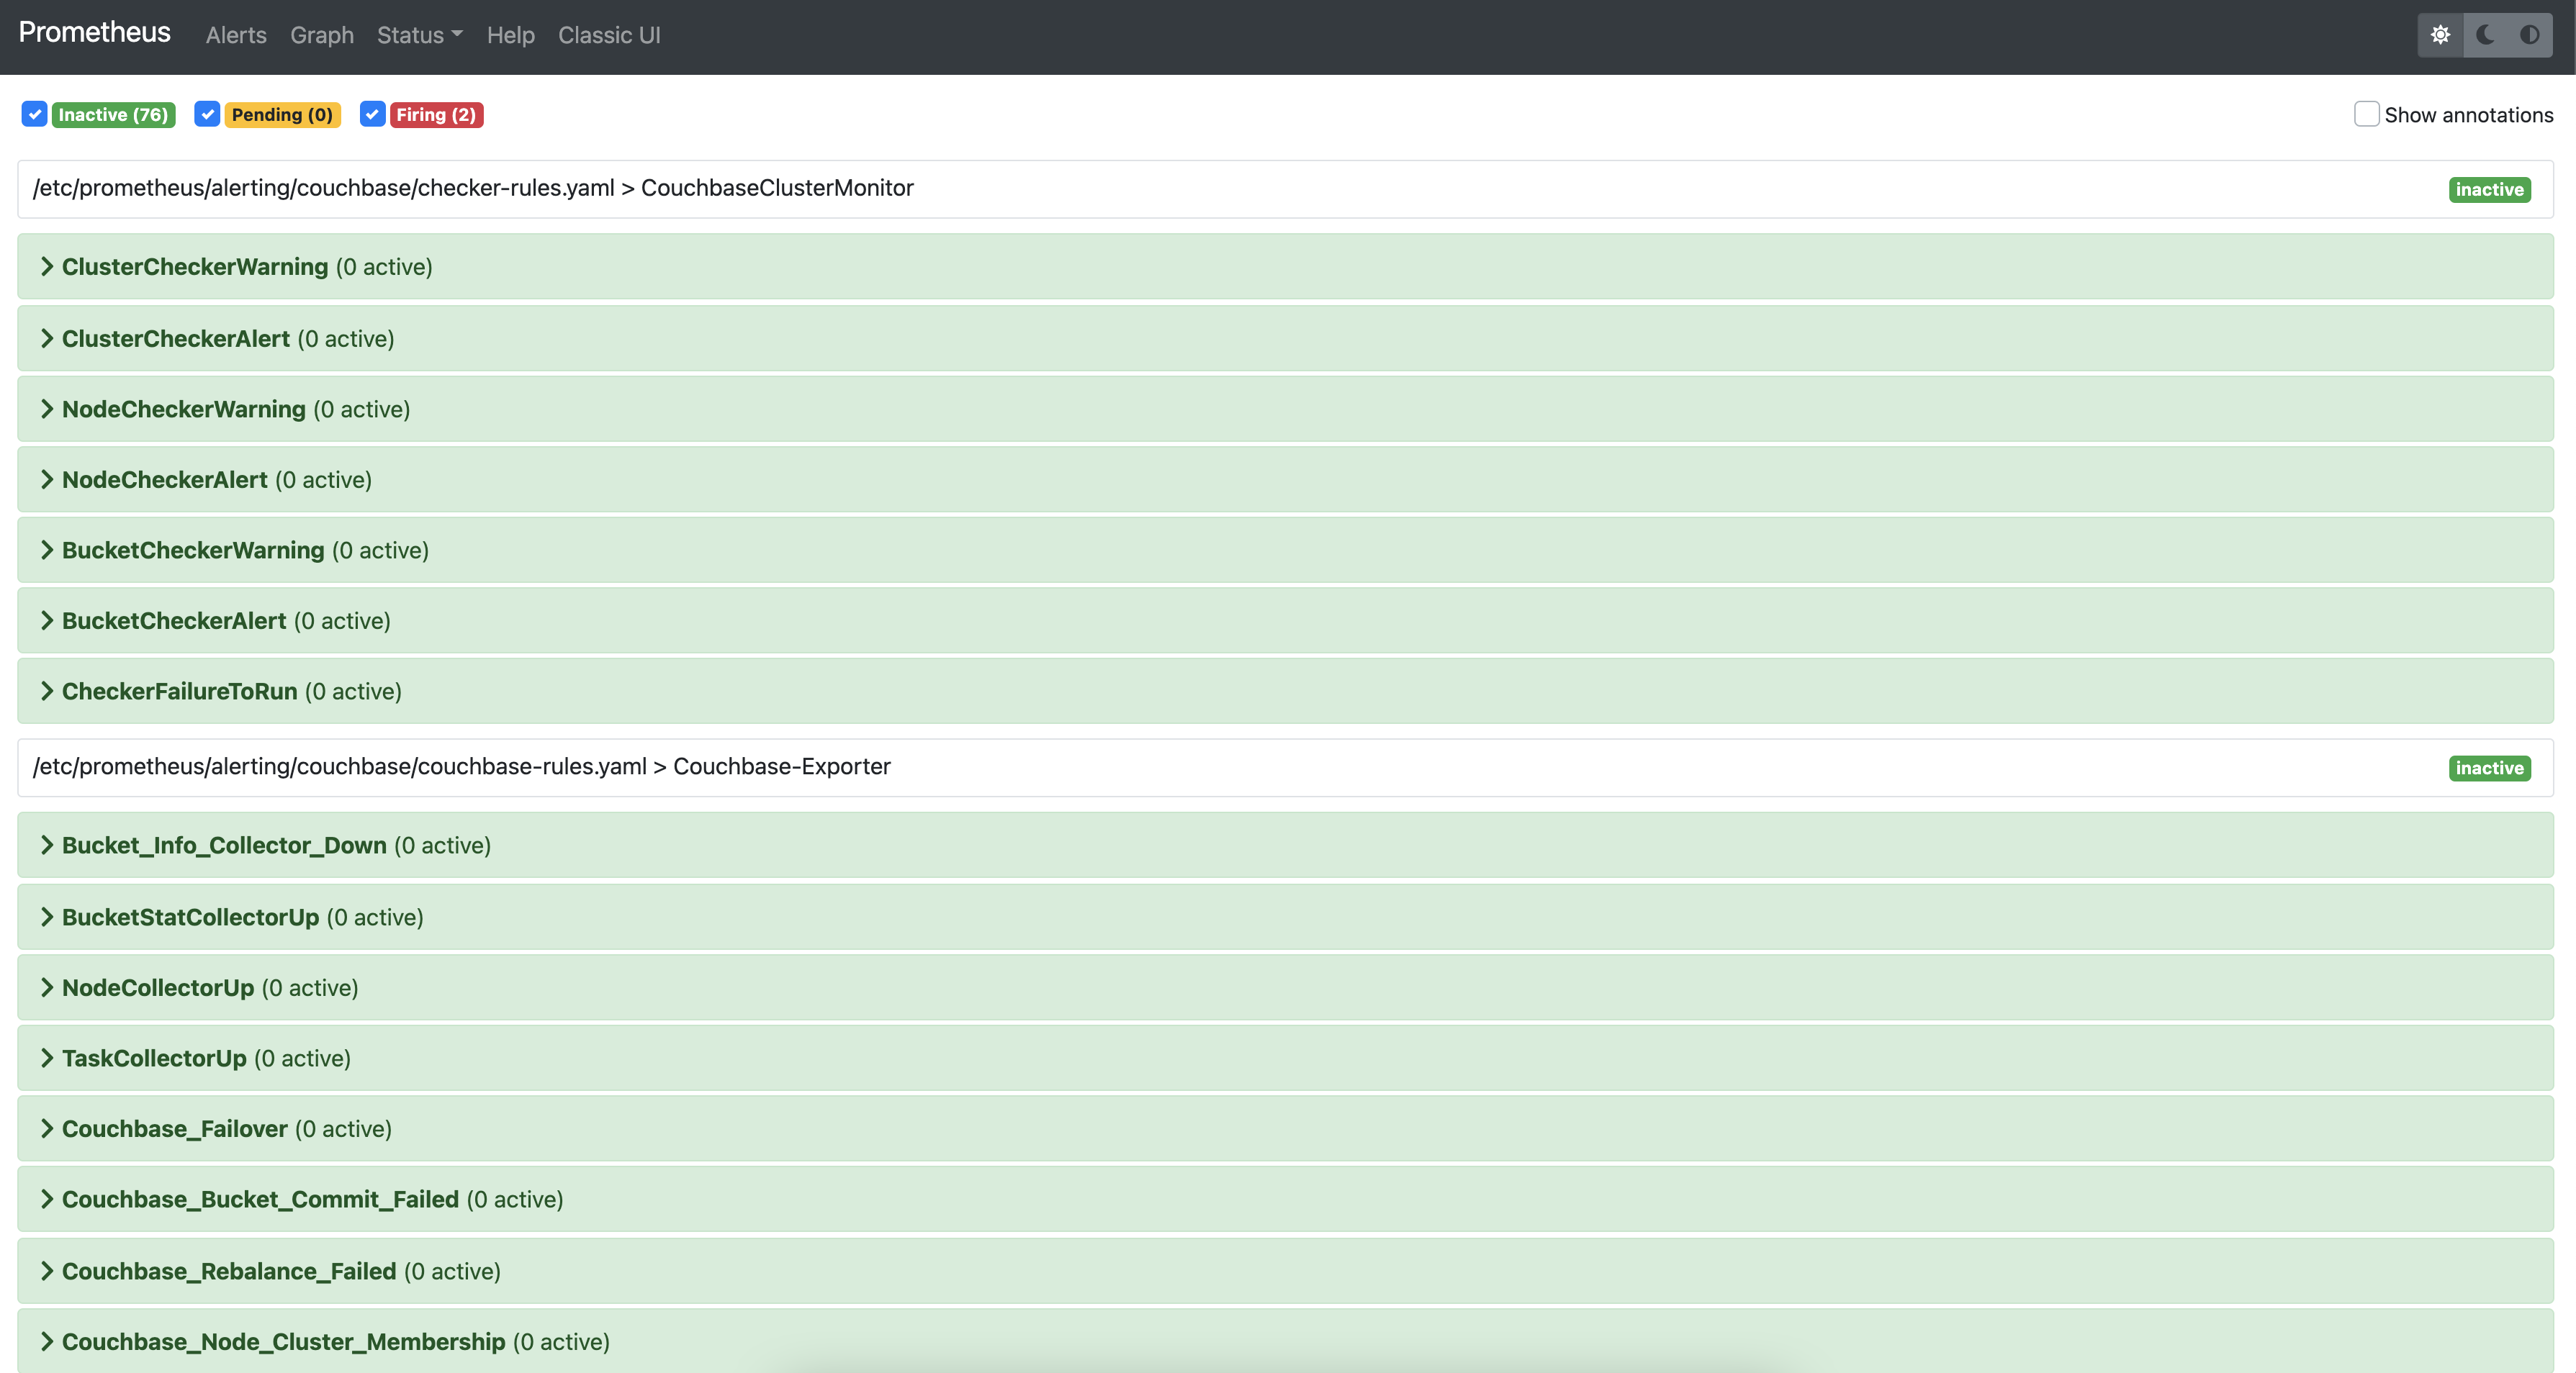Click inactive badge on CouchbaseClusterMonitor group
This screenshot has height=1373, width=2576.
[x=2489, y=190]
